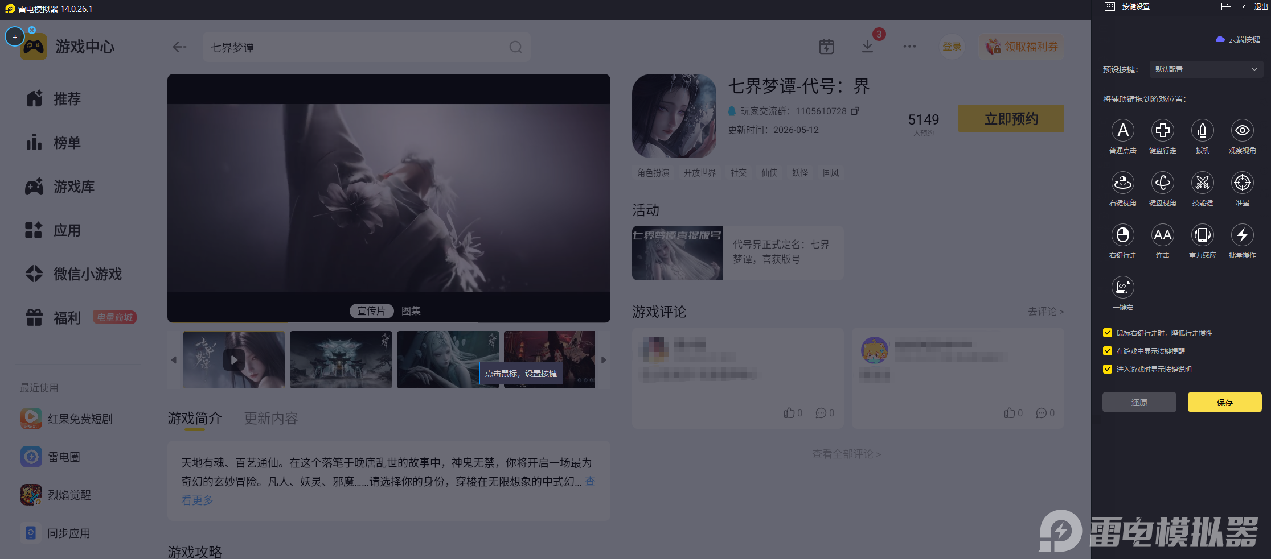Select the 准星 crosshair icon
The image size is (1271, 559).
(x=1242, y=183)
